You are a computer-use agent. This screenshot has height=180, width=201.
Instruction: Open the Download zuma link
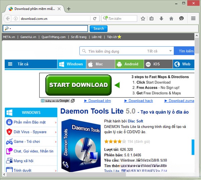pyautogui.click(x=179, y=101)
